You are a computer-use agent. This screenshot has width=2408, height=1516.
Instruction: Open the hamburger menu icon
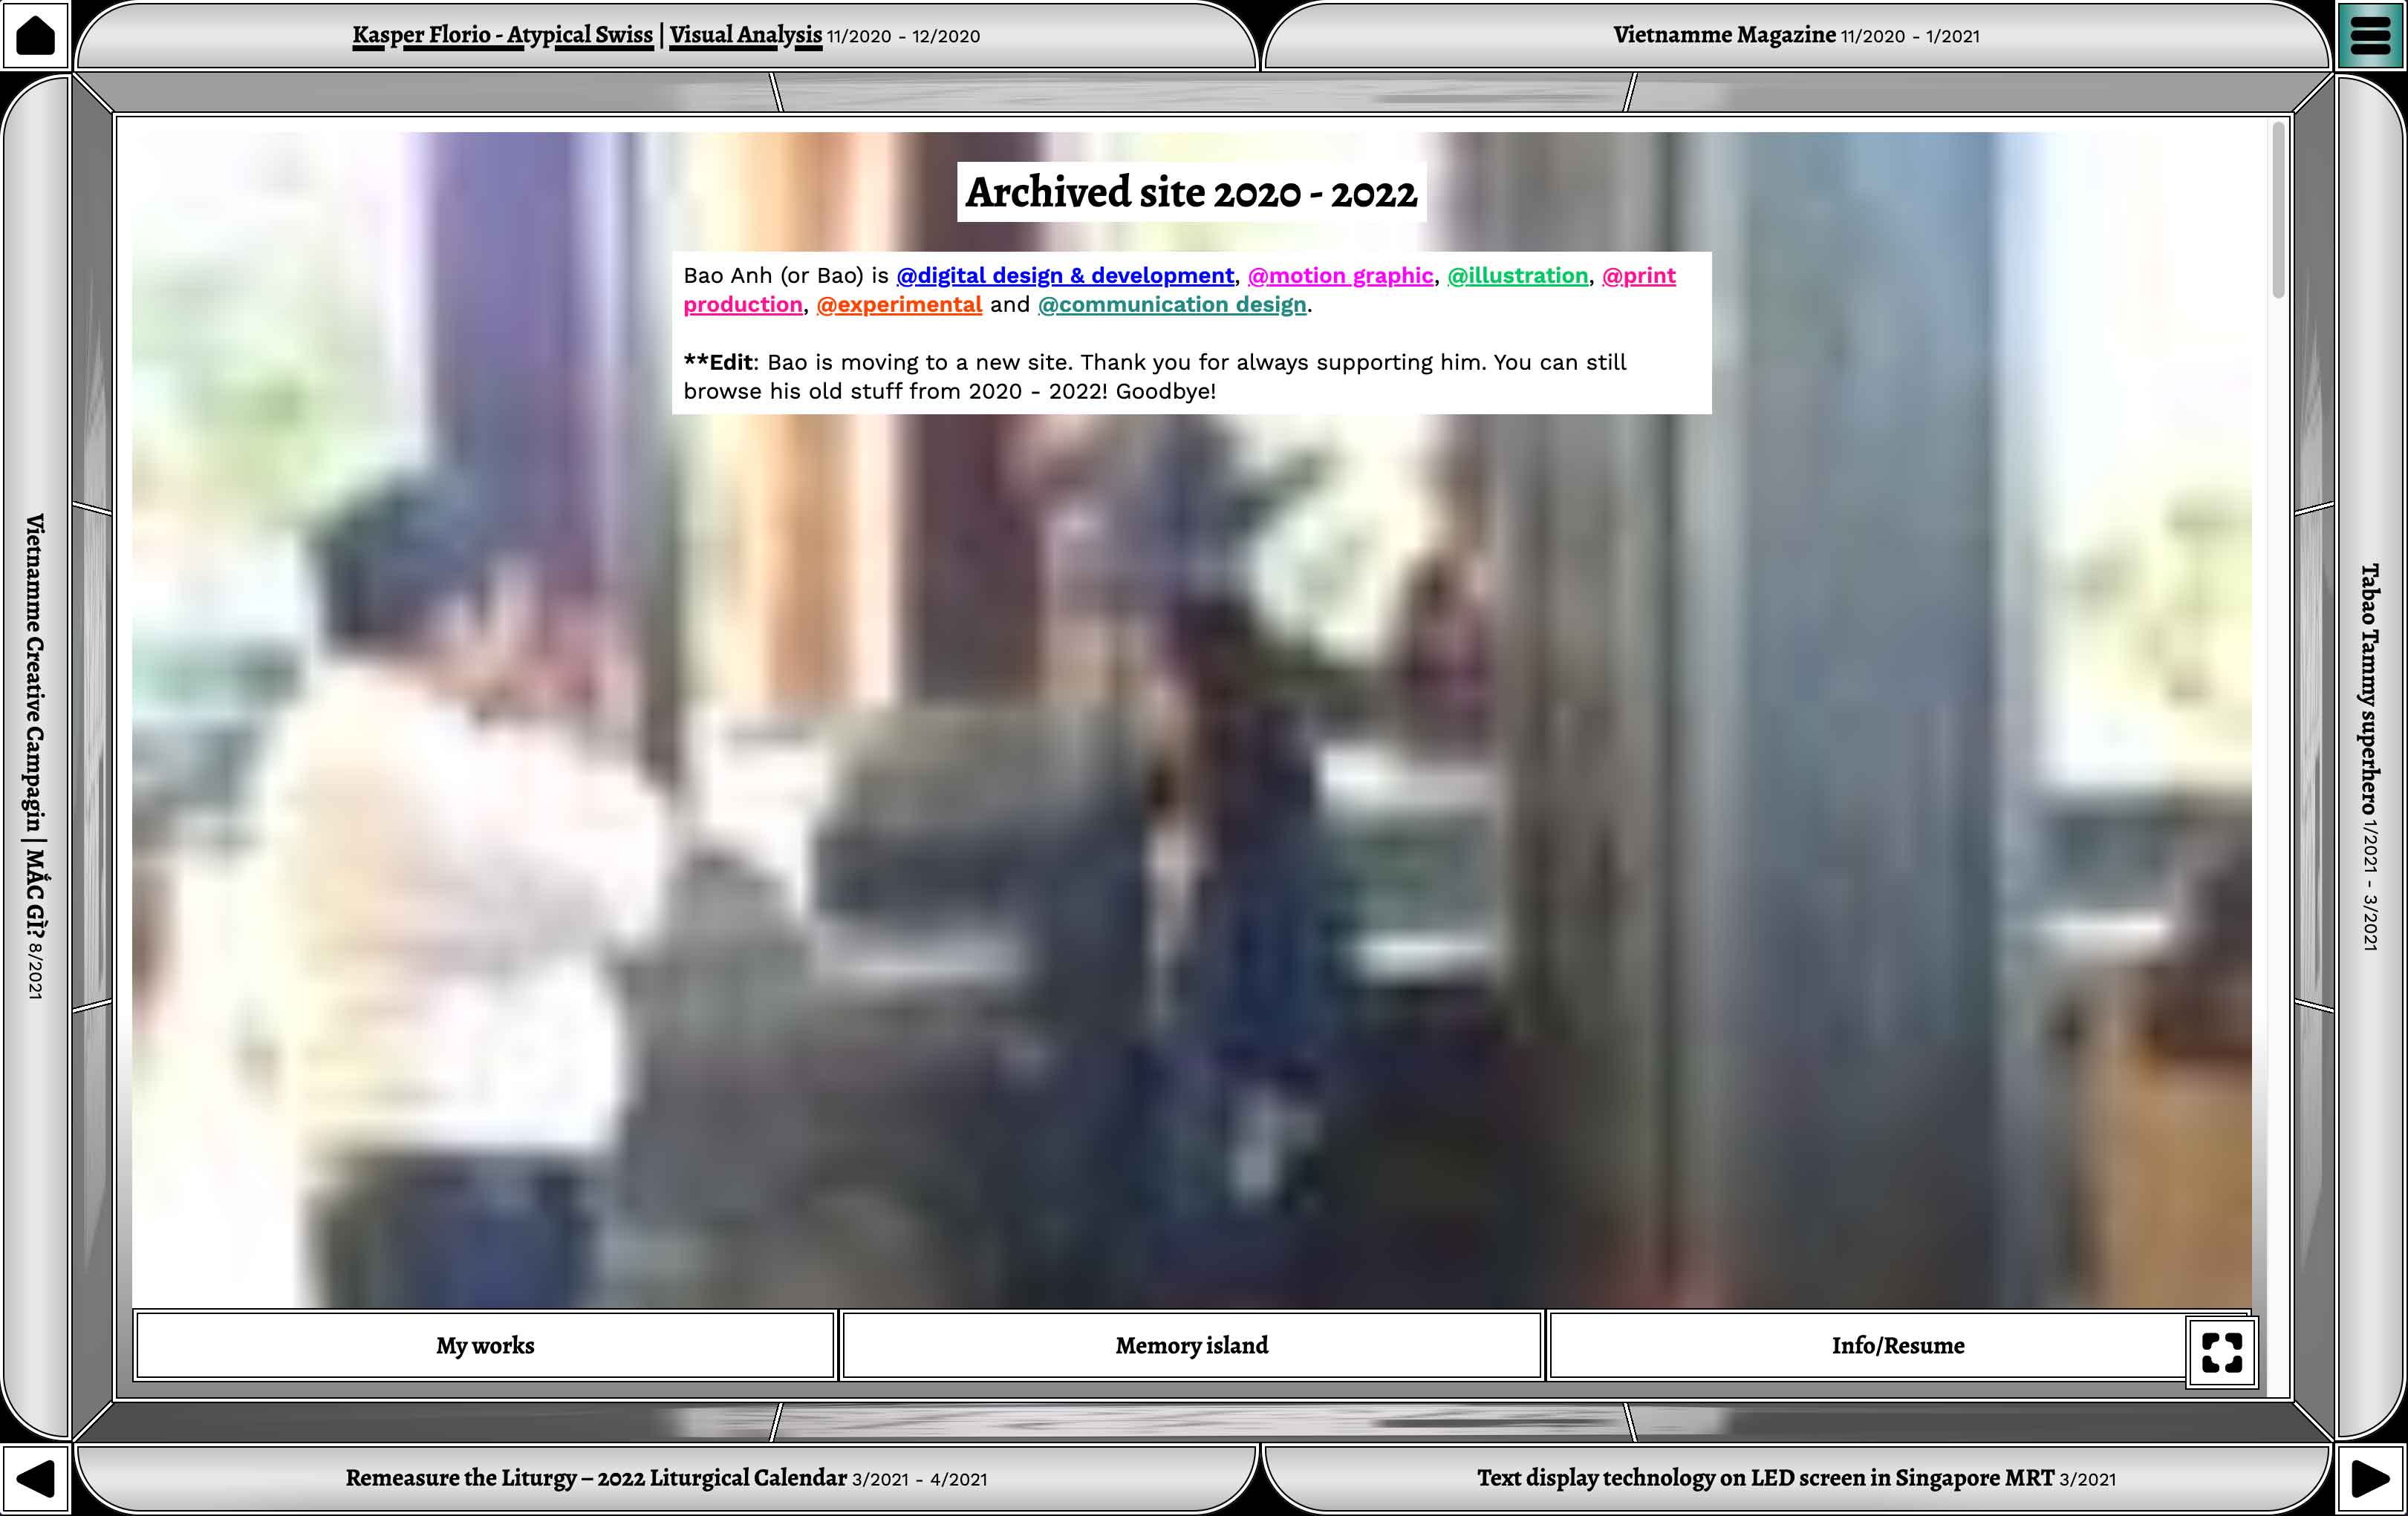[x=2370, y=35]
